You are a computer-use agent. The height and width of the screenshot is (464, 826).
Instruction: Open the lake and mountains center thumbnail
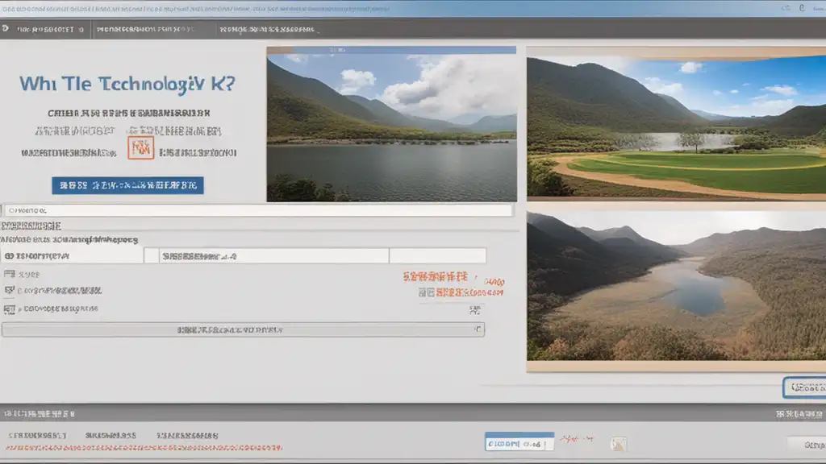point(391,124)
